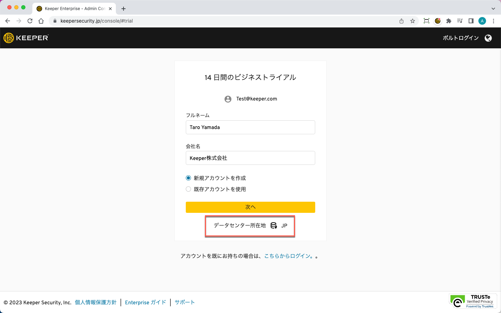Reload the page
The image size is (501, 313).
[x=30, y=21]
